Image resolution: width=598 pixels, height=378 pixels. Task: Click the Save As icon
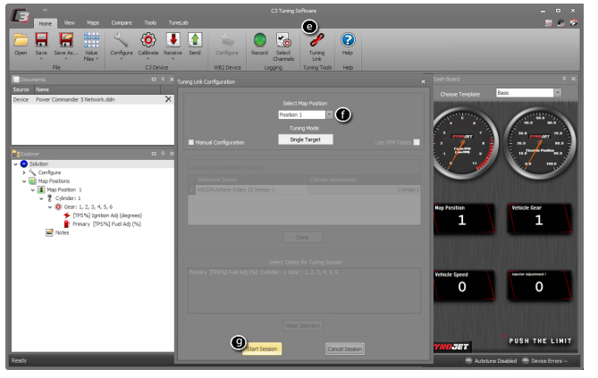point(65,40)
